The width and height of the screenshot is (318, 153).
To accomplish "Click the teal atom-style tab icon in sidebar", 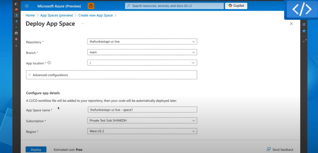I will tap(16, 27).
